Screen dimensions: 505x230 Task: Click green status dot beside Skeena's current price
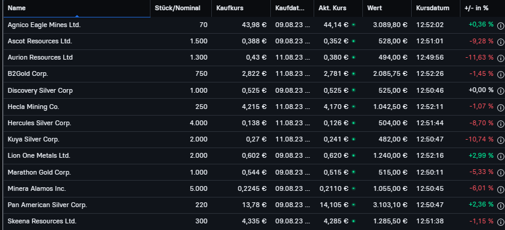(353, 221)
